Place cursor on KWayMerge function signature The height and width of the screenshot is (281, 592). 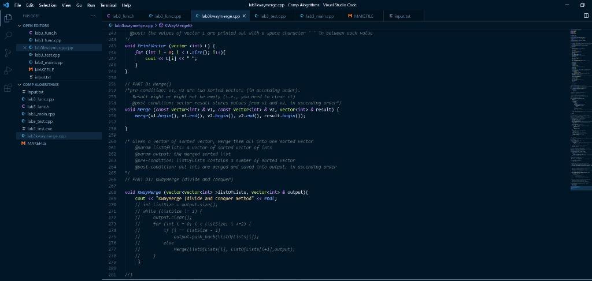coord(216,192)
